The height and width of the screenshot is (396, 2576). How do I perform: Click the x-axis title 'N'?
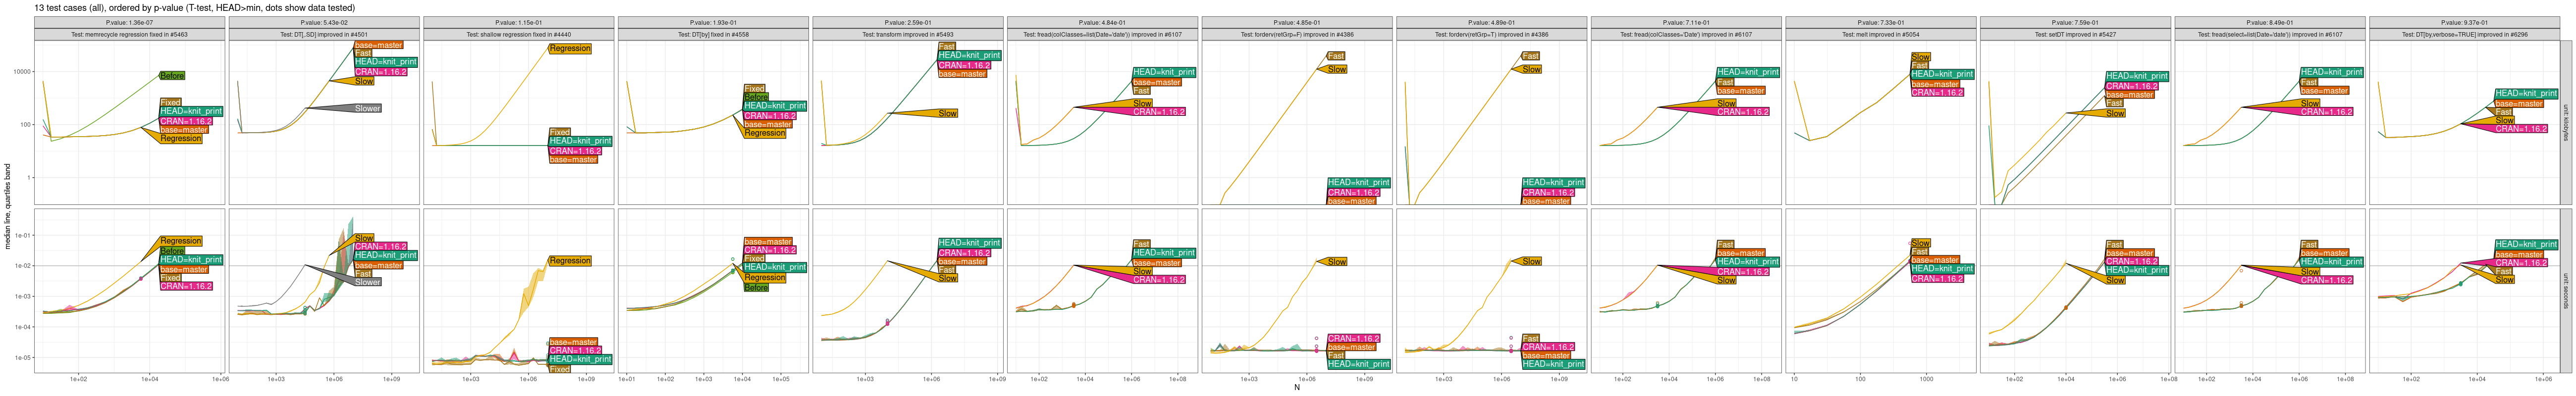[1297, 388]
